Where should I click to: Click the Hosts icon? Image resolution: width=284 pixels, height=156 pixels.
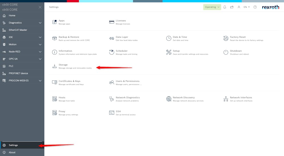[x=55, y=99]
